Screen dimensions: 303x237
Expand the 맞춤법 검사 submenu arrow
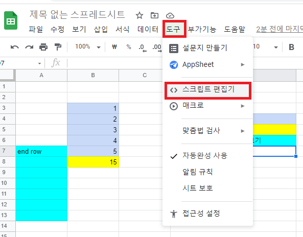[243, 131]
